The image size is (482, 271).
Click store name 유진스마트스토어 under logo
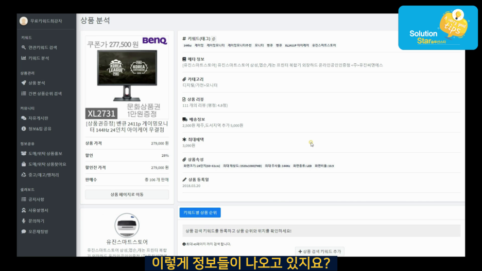(127, 242)
